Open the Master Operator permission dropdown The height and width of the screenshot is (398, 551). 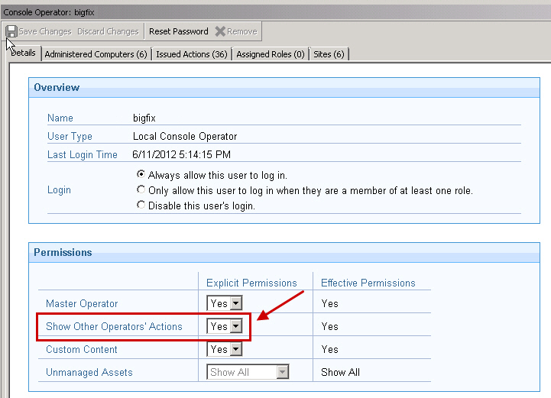(x=235, y=303)
